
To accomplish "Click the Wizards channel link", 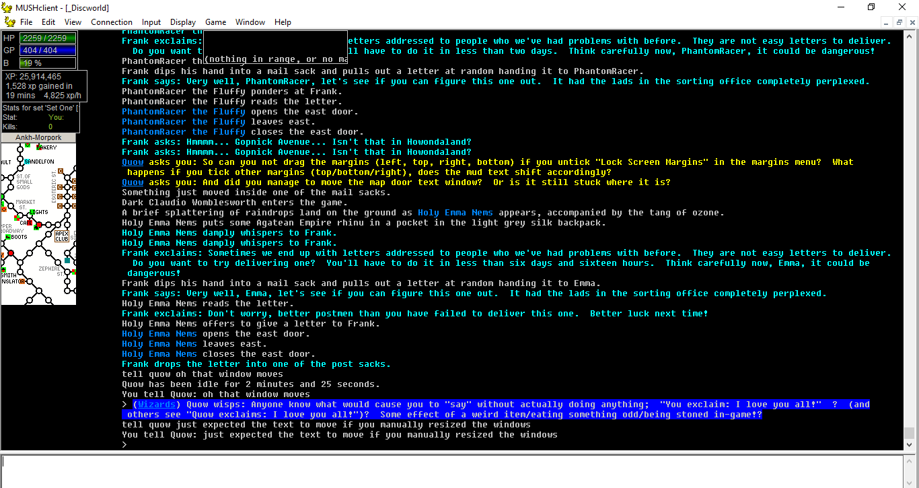I will point(157,405).
